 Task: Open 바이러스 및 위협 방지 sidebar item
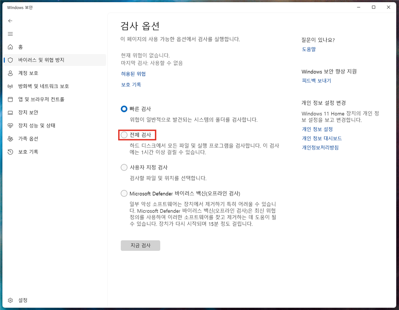[55, 60]
